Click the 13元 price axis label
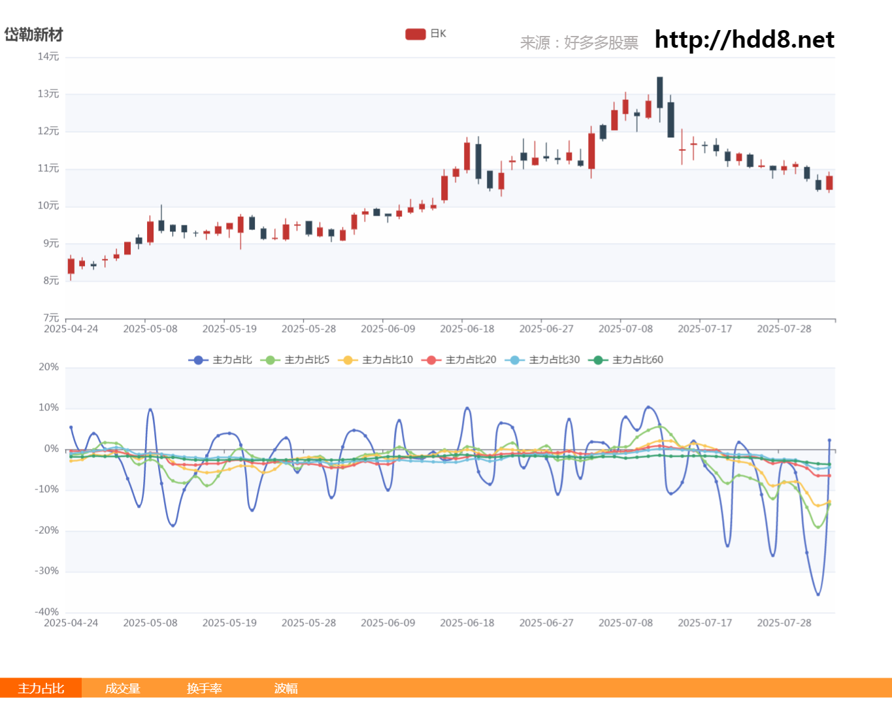 pos(48,94)
